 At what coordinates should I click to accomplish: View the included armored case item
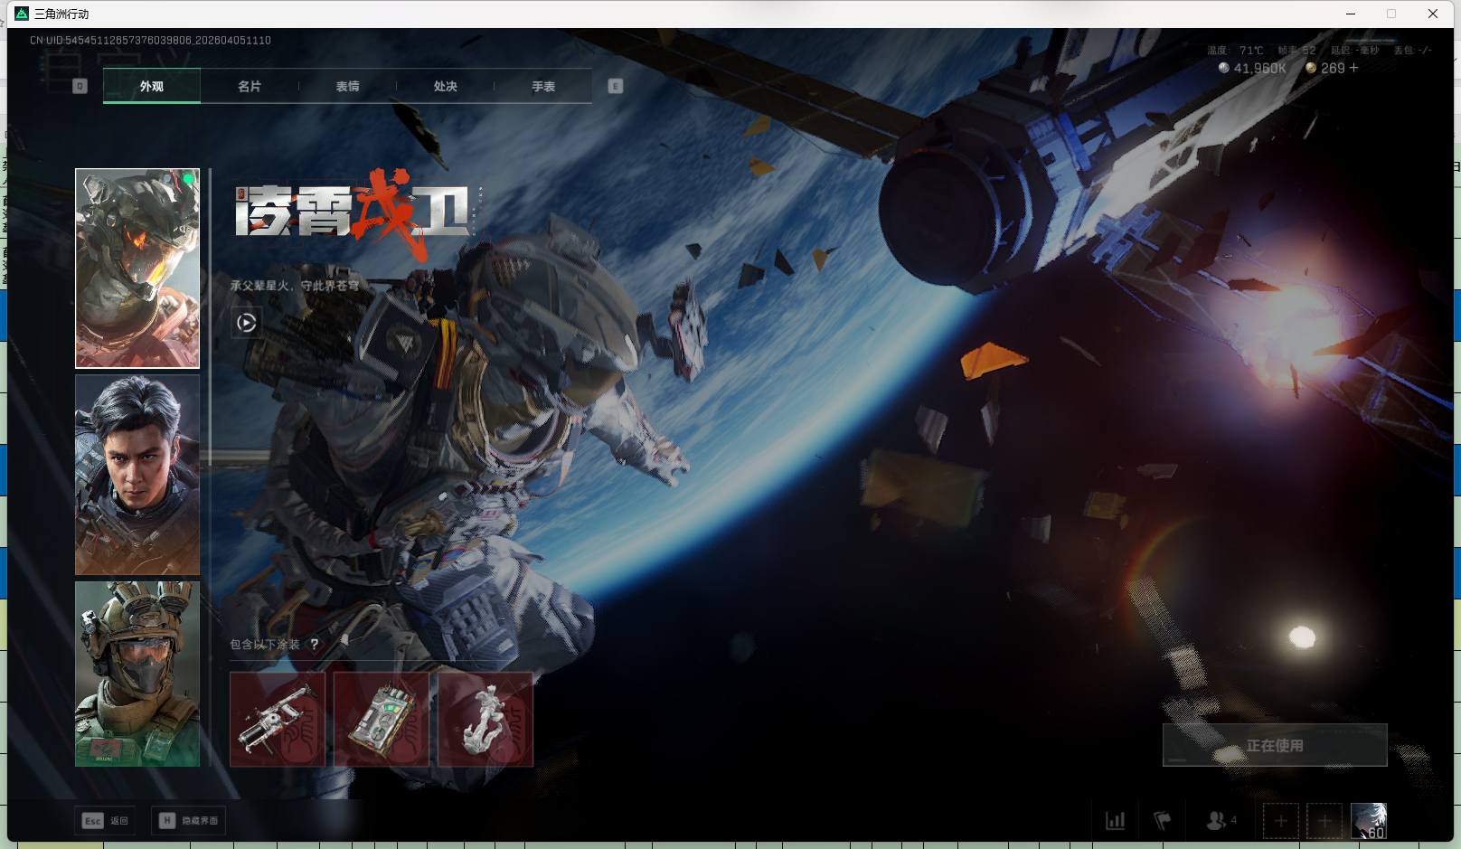tap(382, 719)
